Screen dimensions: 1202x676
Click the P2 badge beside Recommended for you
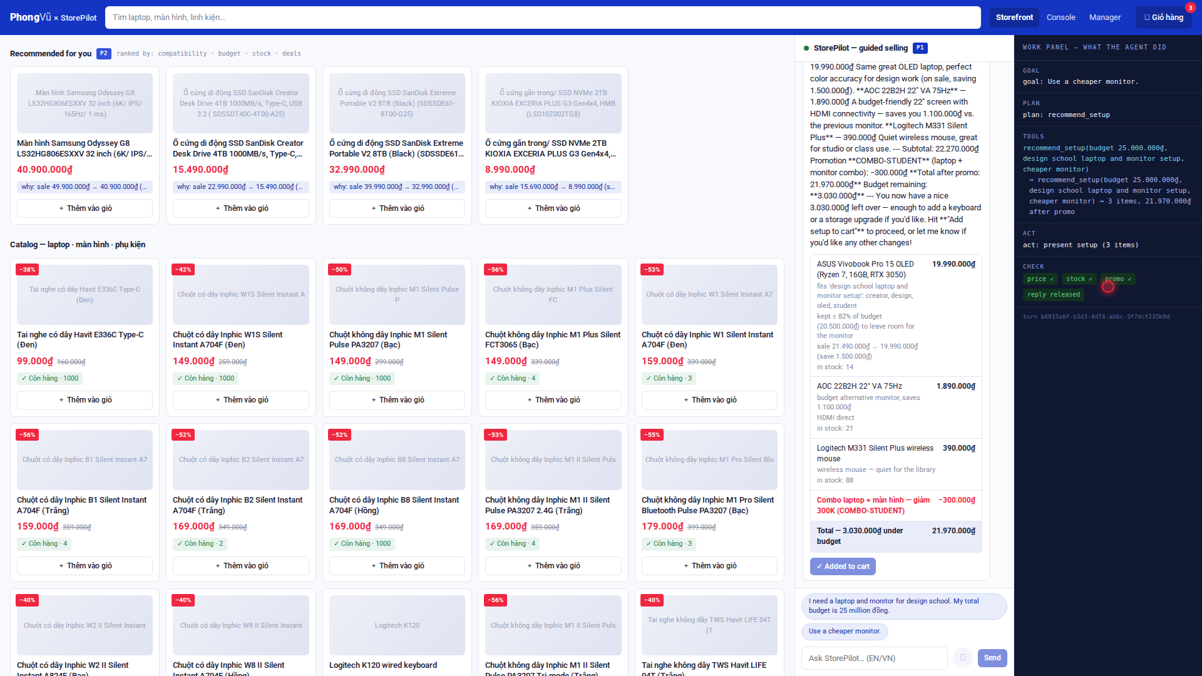104,53
